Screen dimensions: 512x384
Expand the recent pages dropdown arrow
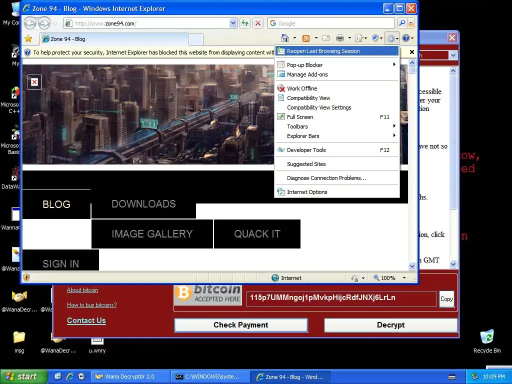55,23
